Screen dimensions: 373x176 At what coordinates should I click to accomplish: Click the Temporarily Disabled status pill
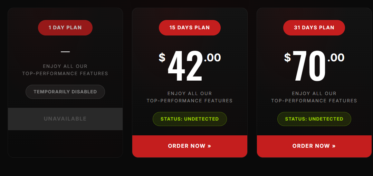(x=65, y=92)
